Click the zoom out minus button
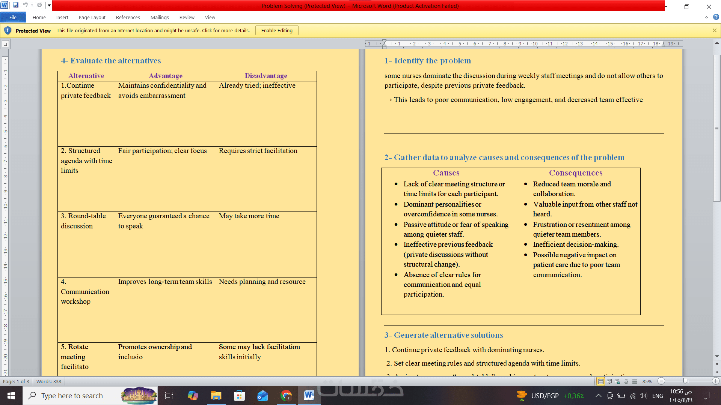This screenshot has width=721, height=405. pos(662,381)
